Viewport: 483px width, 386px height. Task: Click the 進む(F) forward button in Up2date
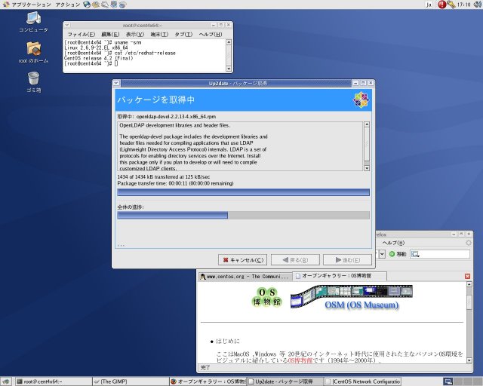347,260
